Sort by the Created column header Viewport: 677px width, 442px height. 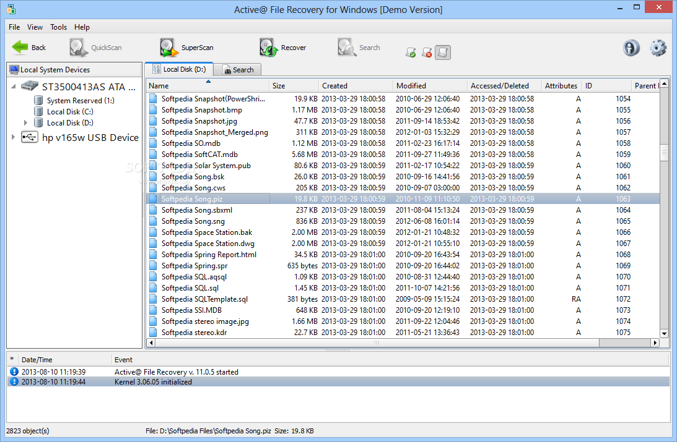click(x=356, y=86)
